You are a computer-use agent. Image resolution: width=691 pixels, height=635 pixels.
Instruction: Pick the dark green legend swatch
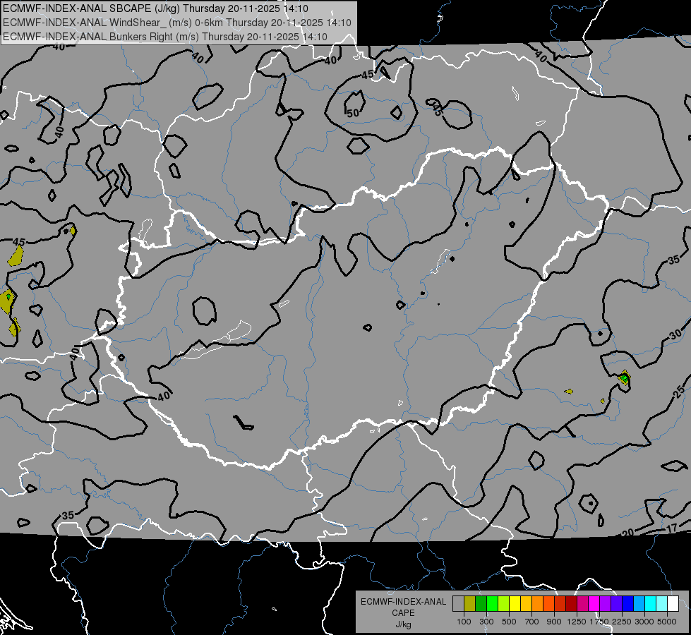click(x=481, y=604)
